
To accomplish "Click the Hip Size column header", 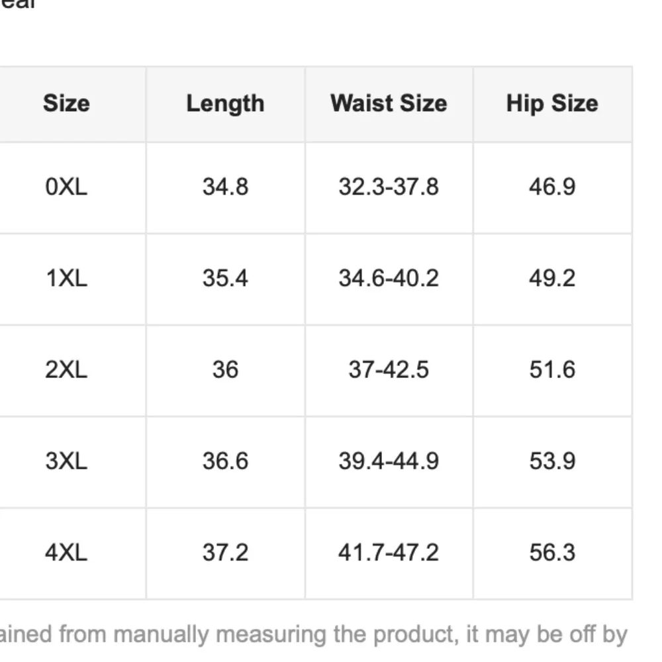I will point(552,104).
